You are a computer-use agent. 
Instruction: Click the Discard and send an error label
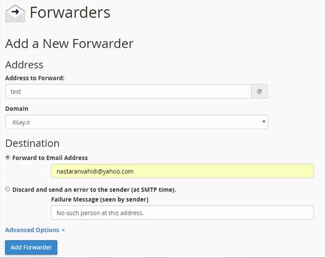point(94,190)
